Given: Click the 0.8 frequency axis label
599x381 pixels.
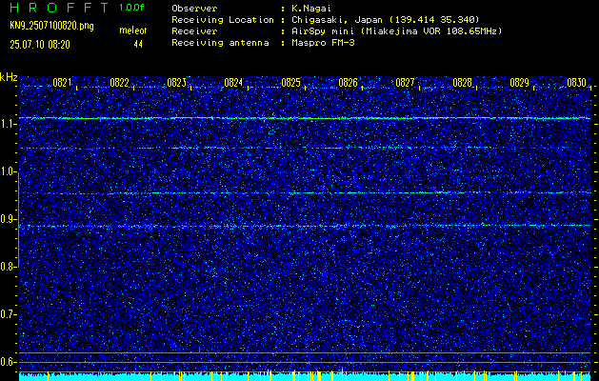Looking at the screenshot, I should [x=8, y=267].
